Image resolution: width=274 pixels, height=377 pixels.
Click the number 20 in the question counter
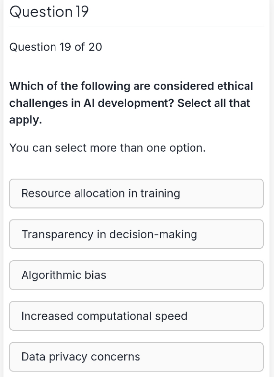(x=95, y=47)
